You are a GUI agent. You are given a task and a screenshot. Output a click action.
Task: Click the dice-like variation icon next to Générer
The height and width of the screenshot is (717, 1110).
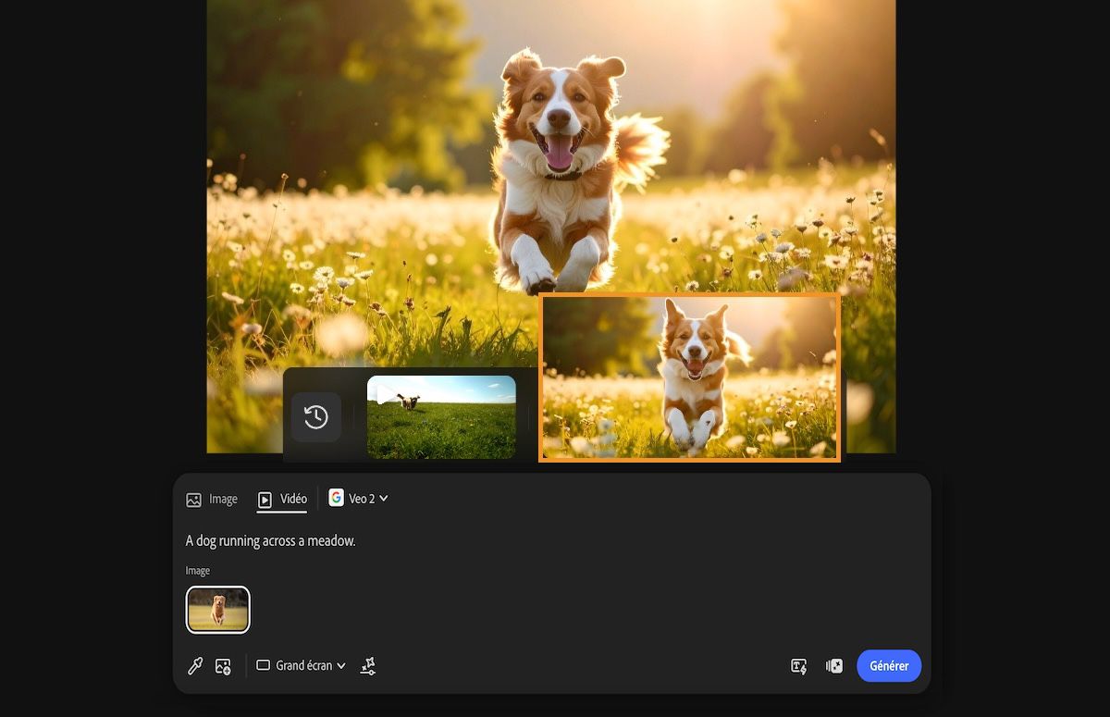point(834,666)
